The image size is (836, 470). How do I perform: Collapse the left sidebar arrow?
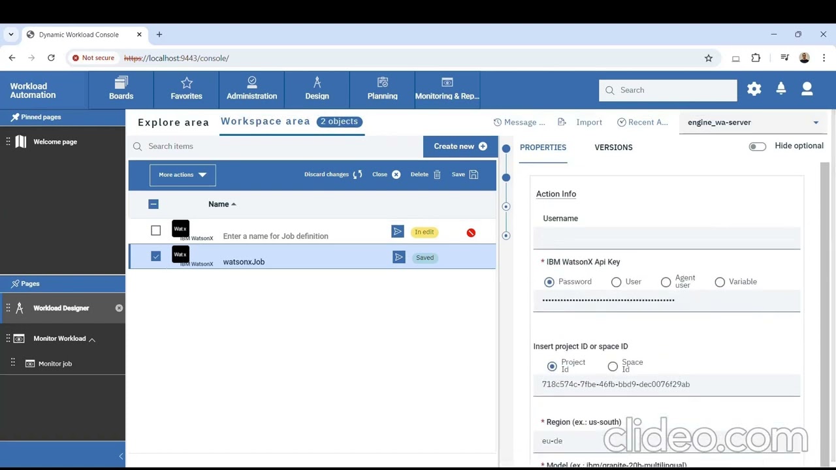tap(121, 456)
